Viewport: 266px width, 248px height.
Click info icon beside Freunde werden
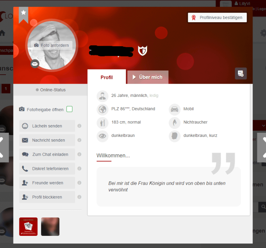79,183
